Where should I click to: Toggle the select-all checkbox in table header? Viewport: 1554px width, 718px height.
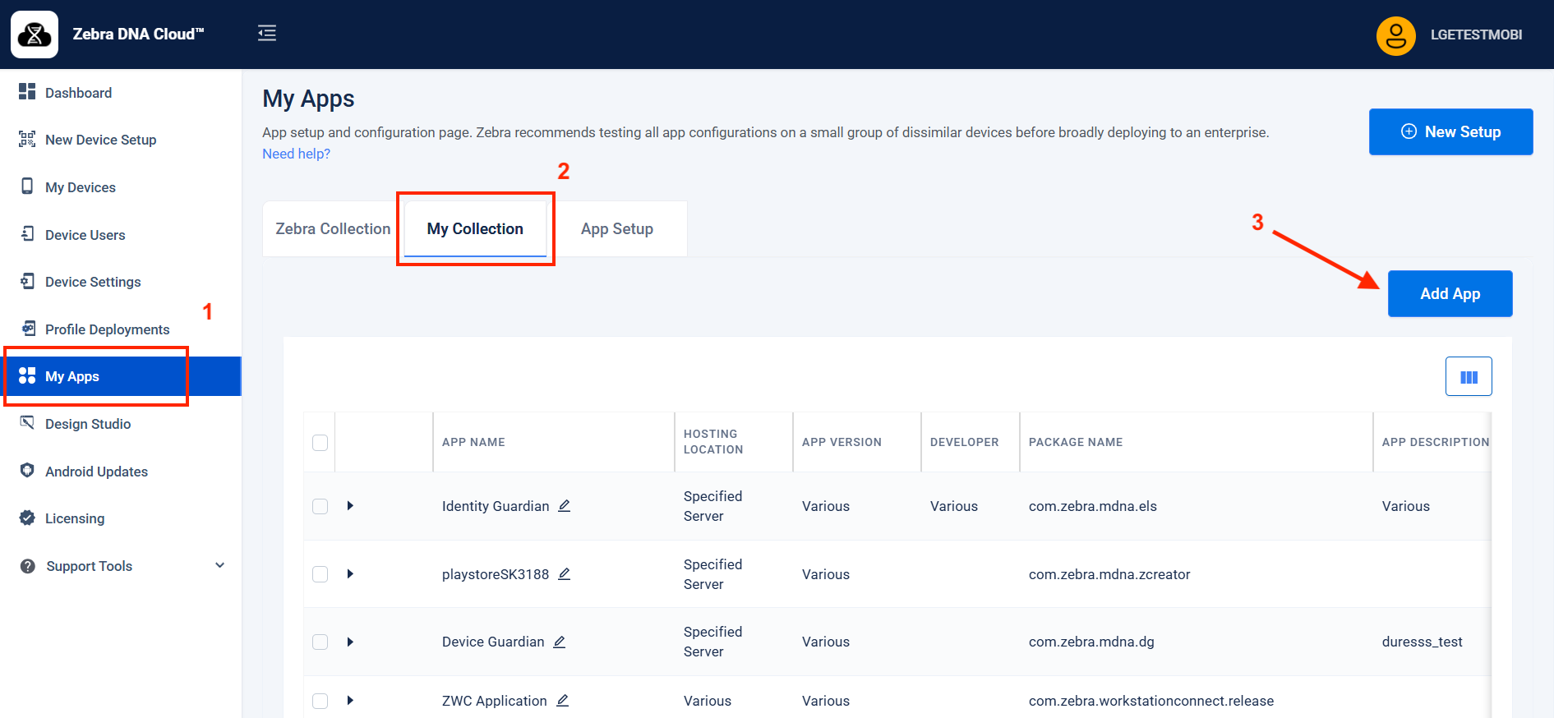pos(320,443)
